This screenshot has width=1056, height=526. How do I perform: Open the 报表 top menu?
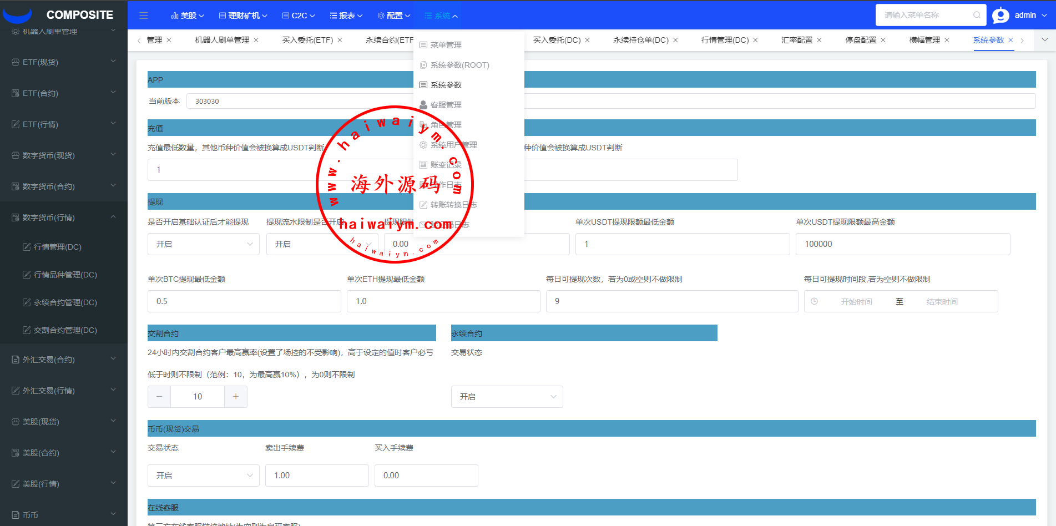coord(346,16)
